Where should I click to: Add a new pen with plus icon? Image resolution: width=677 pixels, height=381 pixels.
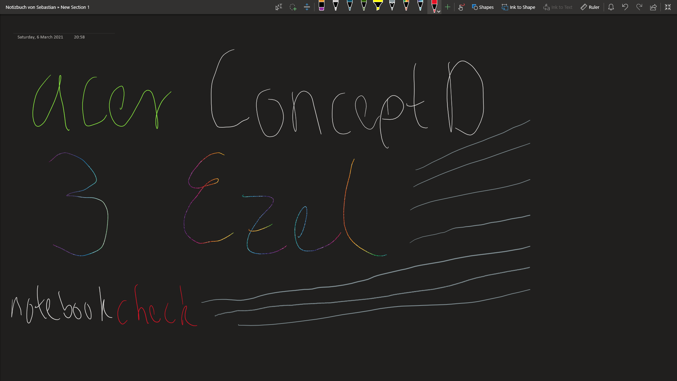pyautogui.click(x=447, y=7)
